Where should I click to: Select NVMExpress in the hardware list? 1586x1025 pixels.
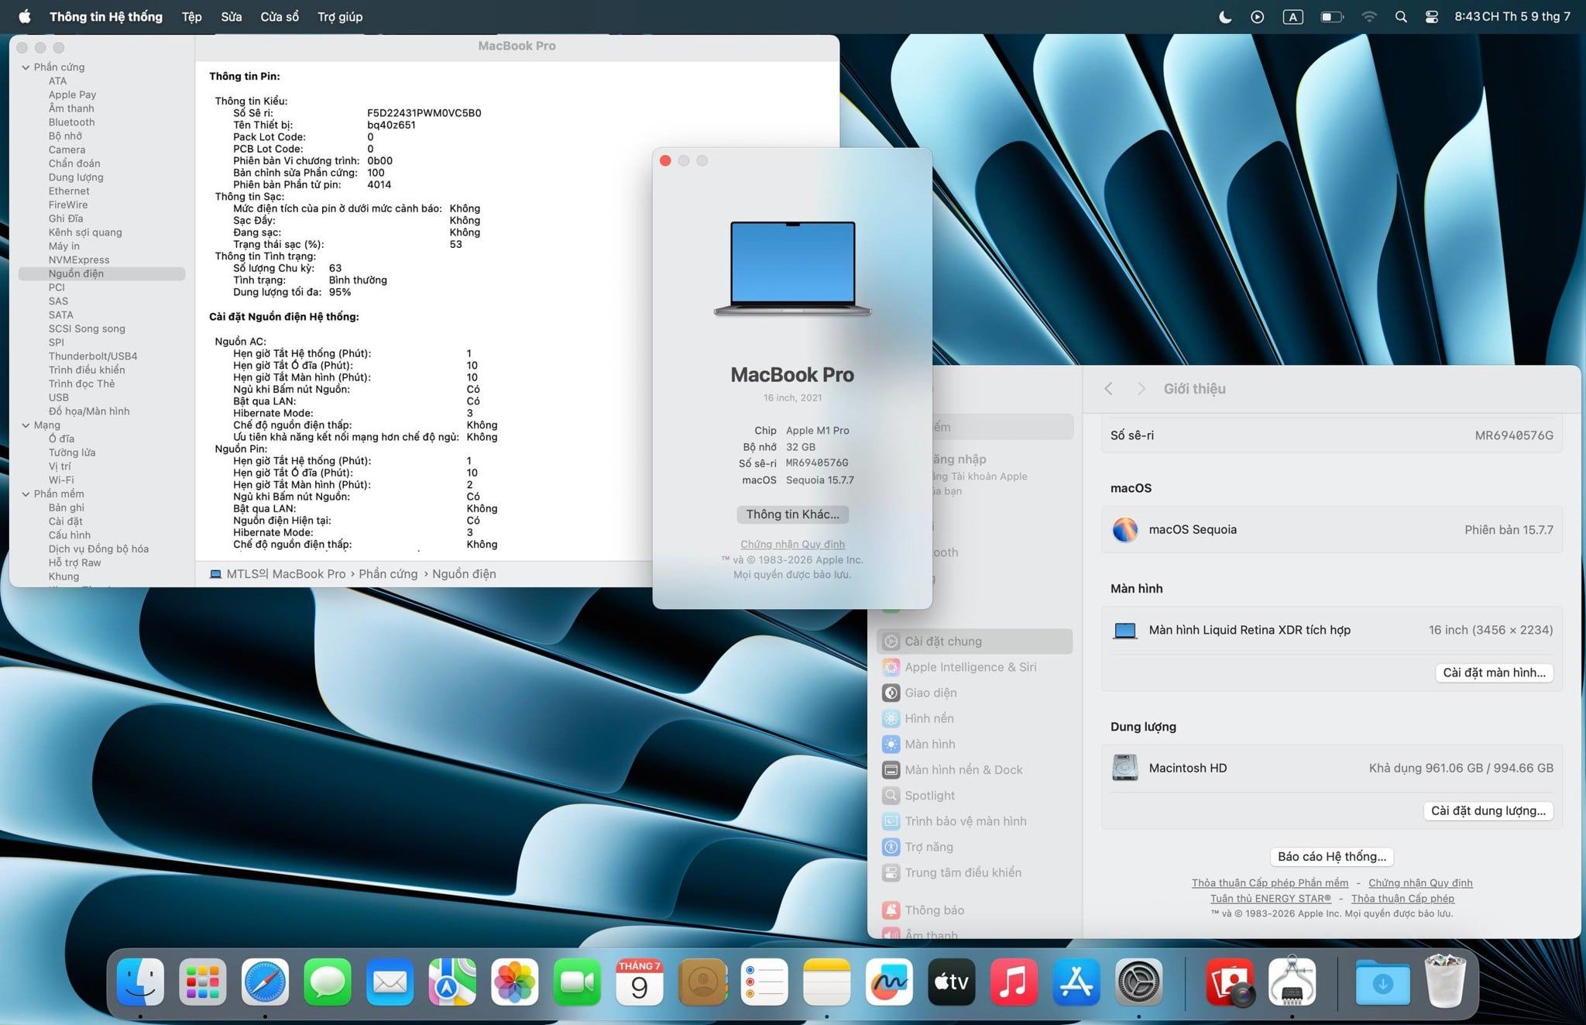pyautogui.click(x=79, y=260)
